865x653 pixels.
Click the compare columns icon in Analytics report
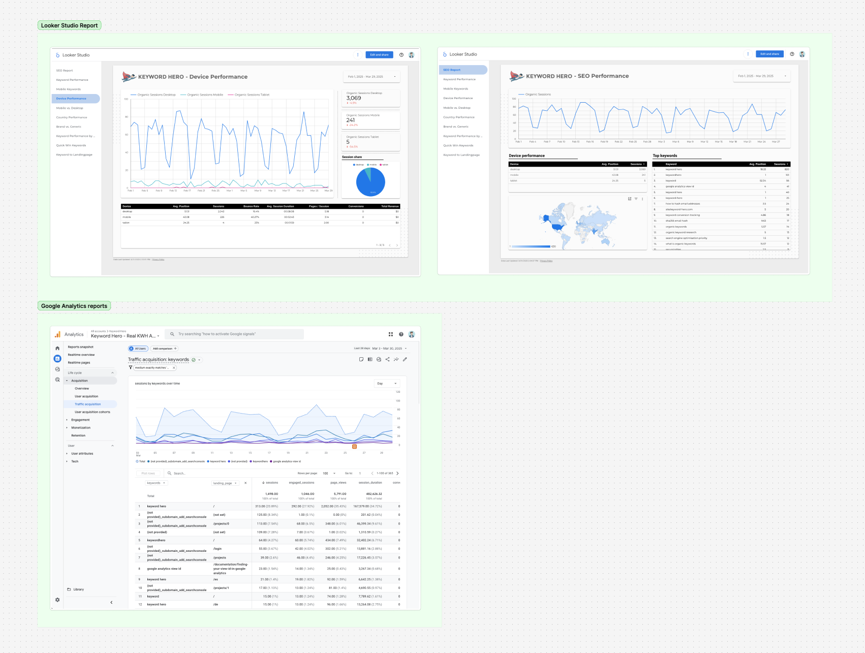point(370,359)
